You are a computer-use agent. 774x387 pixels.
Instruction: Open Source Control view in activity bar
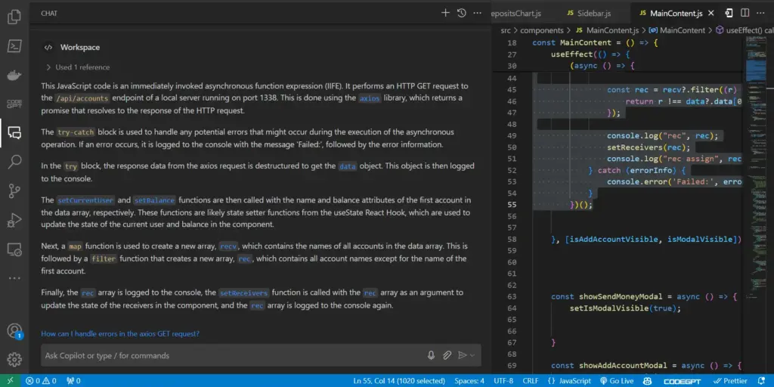[x=14, y=190]
